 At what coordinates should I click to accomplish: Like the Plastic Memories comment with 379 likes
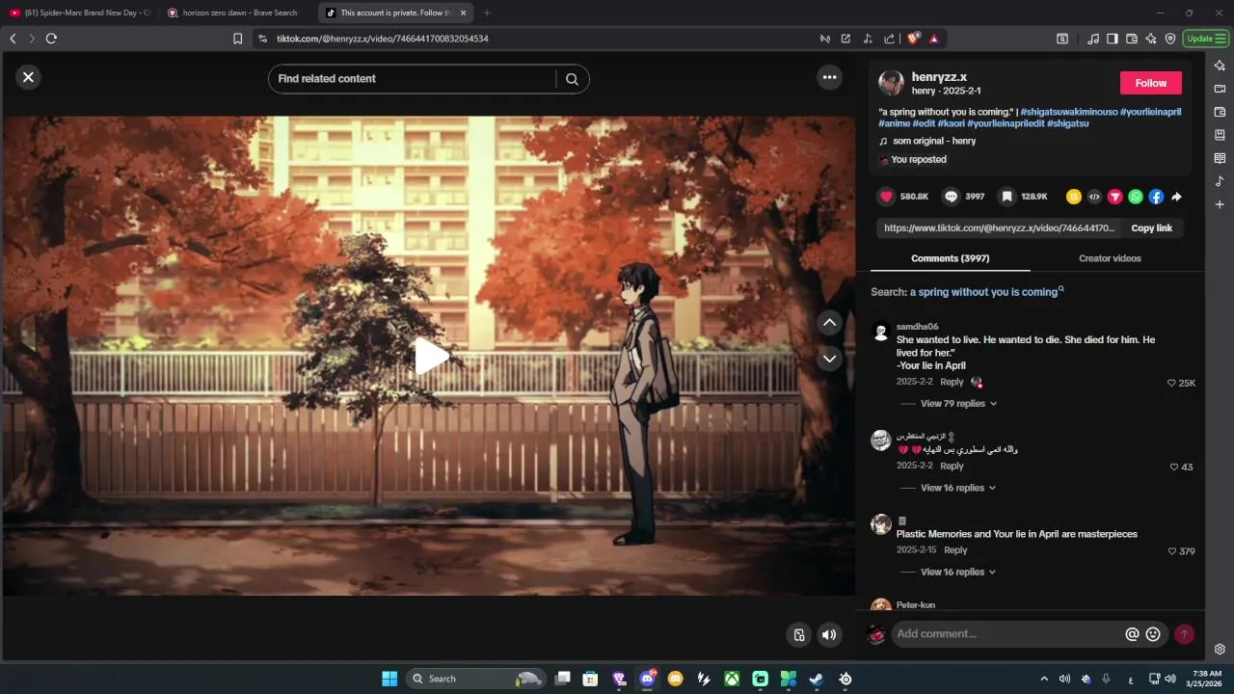(x=1172, y=551)
